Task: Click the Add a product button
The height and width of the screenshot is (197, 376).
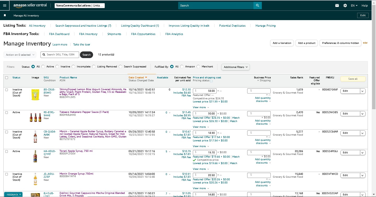Action: [x=307, y=43]
